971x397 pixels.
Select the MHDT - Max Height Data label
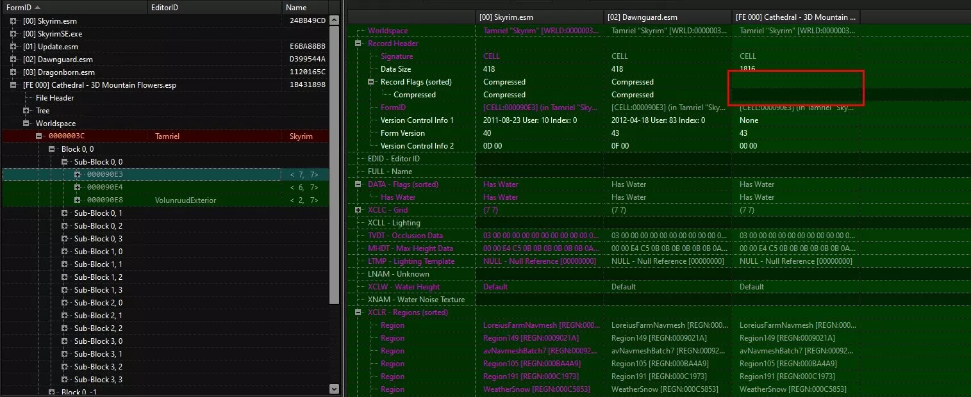click(x=410, y=248)
